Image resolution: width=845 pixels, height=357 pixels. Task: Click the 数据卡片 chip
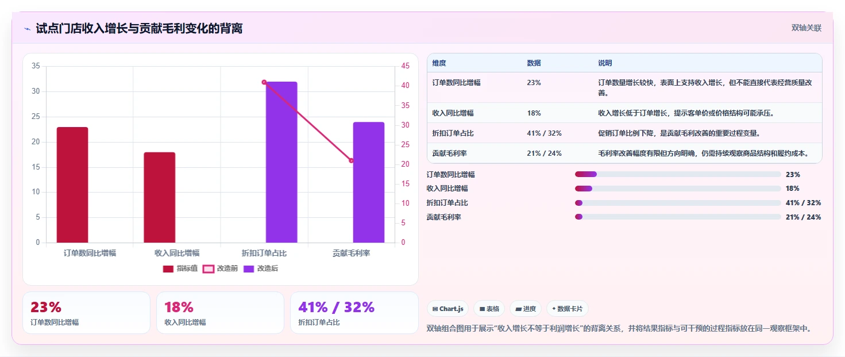[x=567, y=309]
